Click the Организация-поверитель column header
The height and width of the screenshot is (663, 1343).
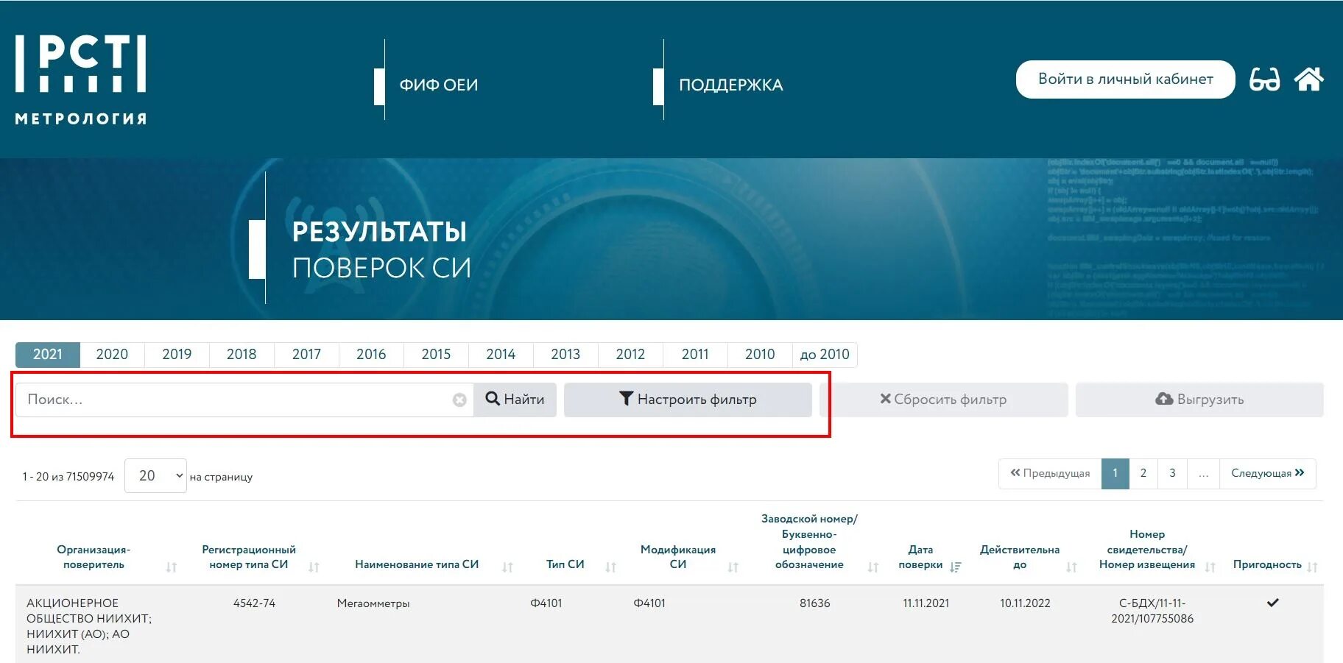(x=94, y=557)
